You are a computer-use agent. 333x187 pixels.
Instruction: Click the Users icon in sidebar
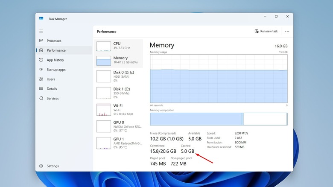41,79
